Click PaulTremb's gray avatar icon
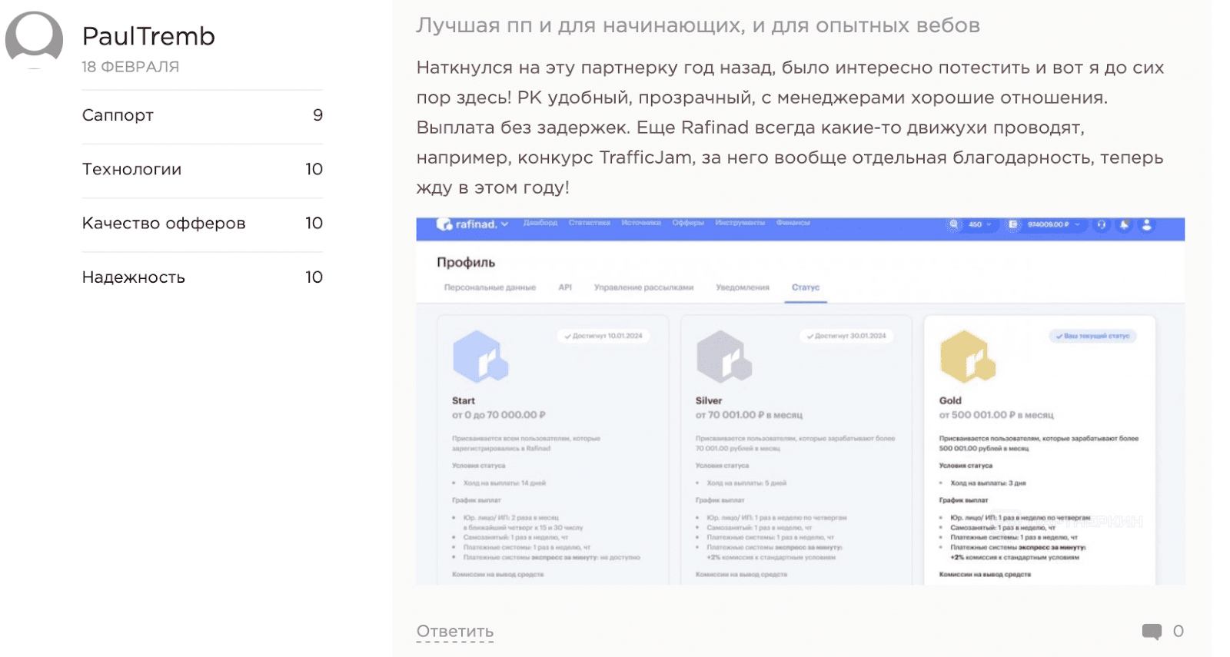The height and width of the screenshot is (657, 1230). click(34, 40)
